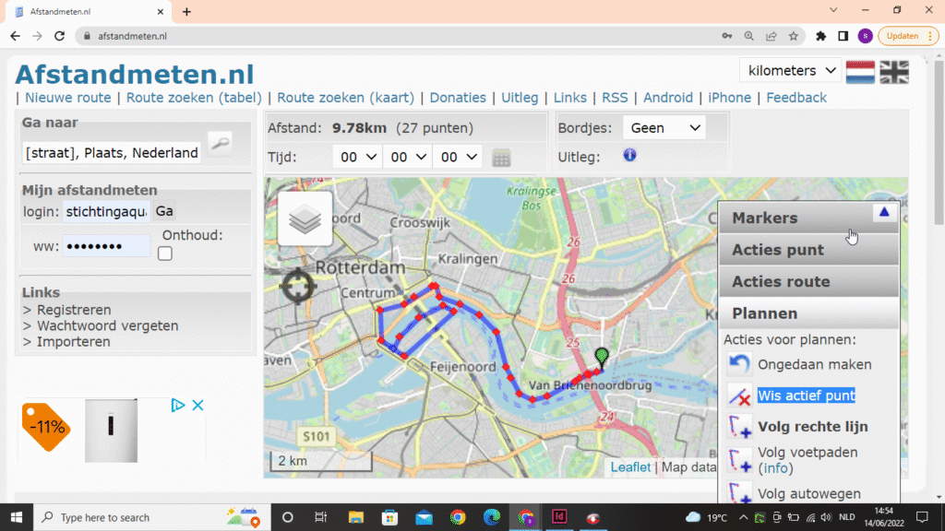Click the green marker pin on the map
945x531 pixels.
pos(602,357)
